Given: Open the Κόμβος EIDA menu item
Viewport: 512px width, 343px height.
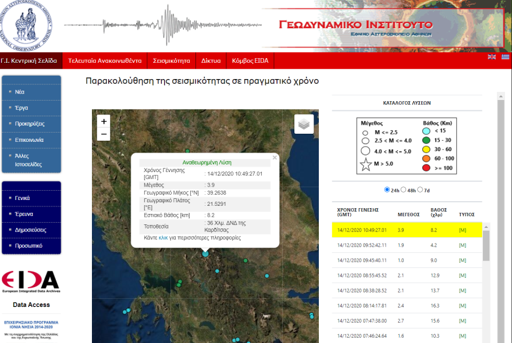Looking at the screenshot, I should (x=249, y=60).
